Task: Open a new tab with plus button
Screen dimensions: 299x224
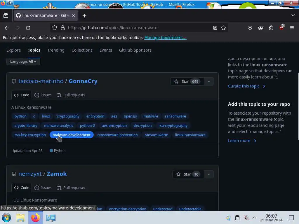Action: click(x=84, y=16)
